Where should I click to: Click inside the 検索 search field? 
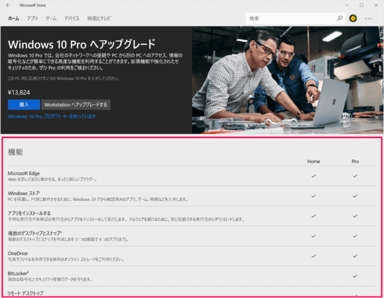[x=289, y=19]
